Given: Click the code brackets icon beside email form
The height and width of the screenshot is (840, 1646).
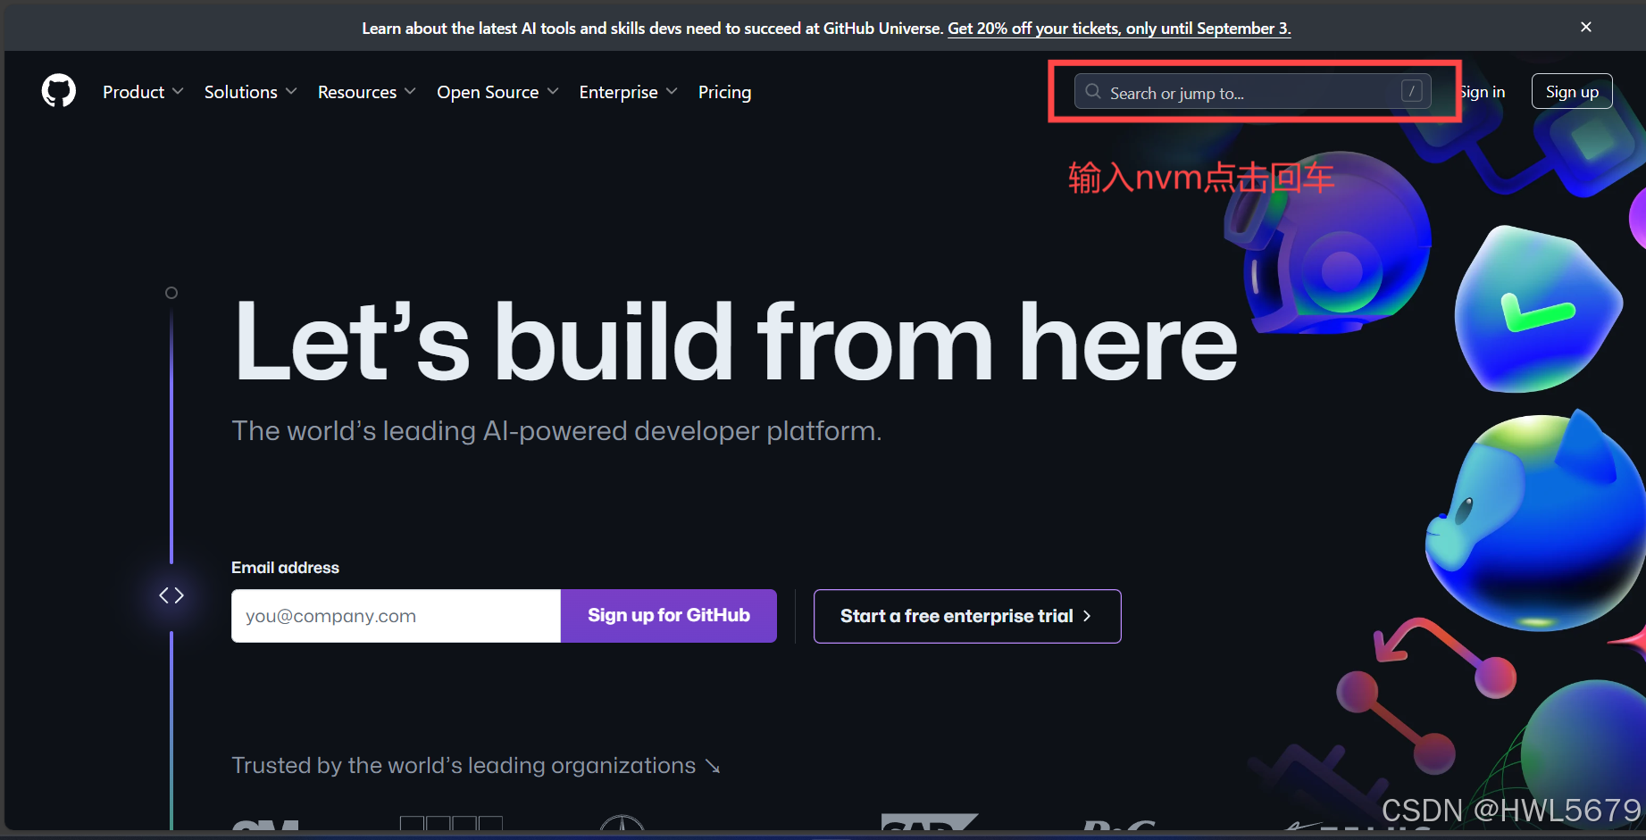Looking at the screenshot, I should (171, 595).
